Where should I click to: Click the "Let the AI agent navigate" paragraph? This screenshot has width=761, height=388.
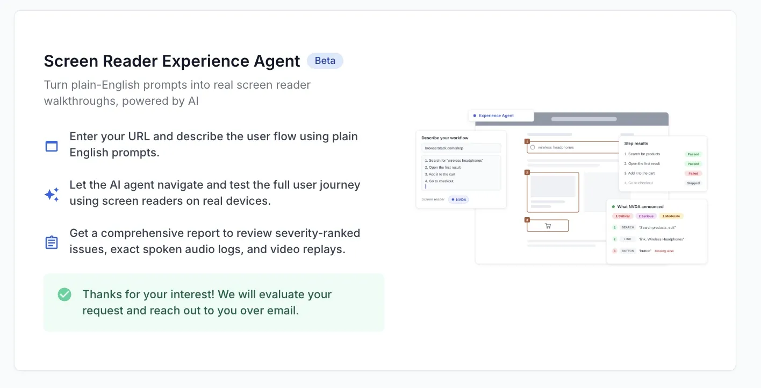click(215, 193)
